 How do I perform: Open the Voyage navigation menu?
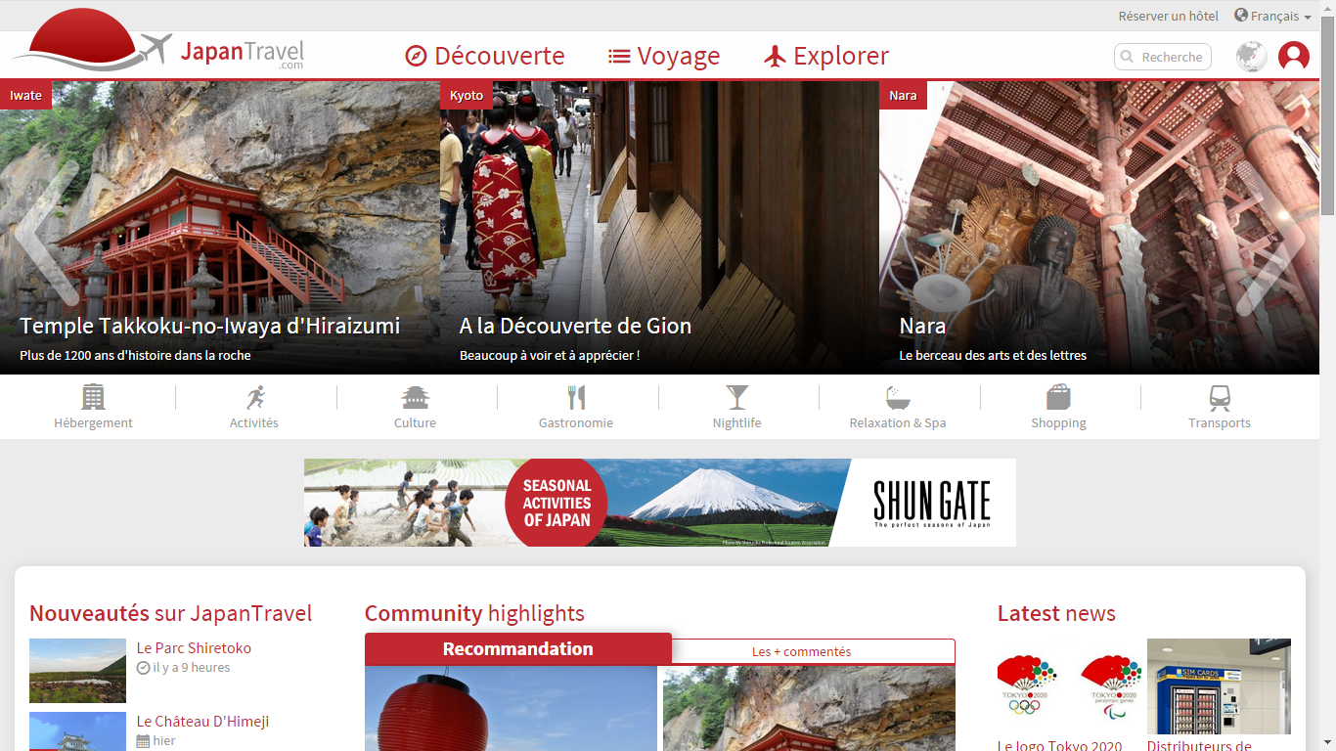tap(664, 56)
